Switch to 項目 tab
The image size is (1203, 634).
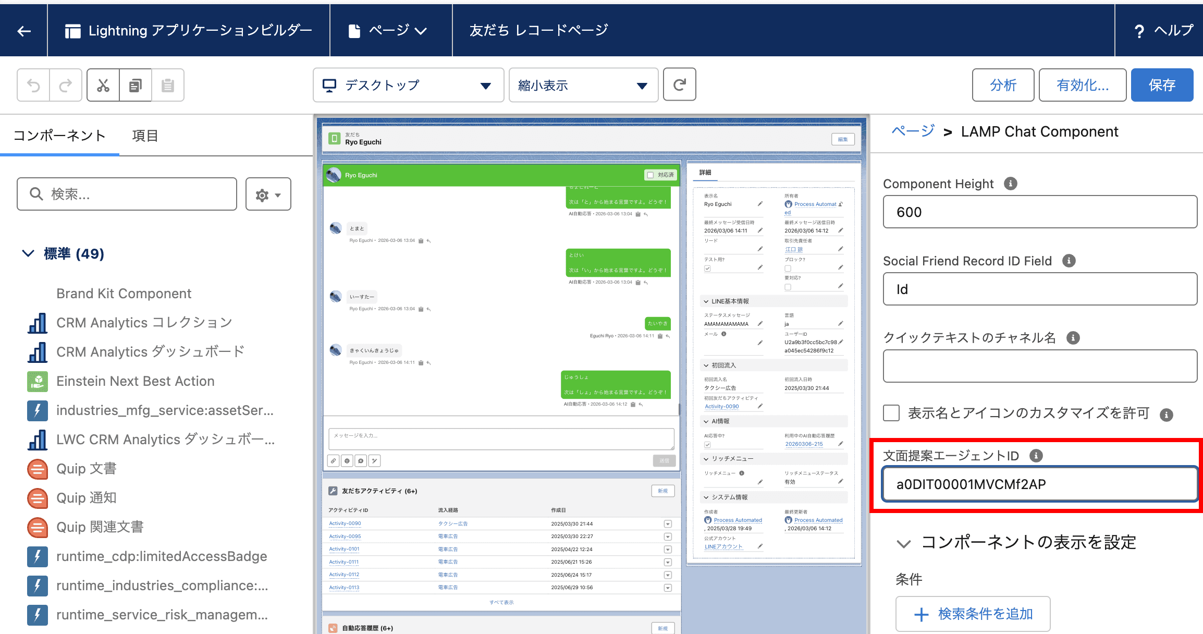coord(145,136)
